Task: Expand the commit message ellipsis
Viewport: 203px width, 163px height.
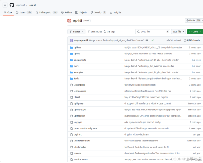Action: [x=147, y=41]
